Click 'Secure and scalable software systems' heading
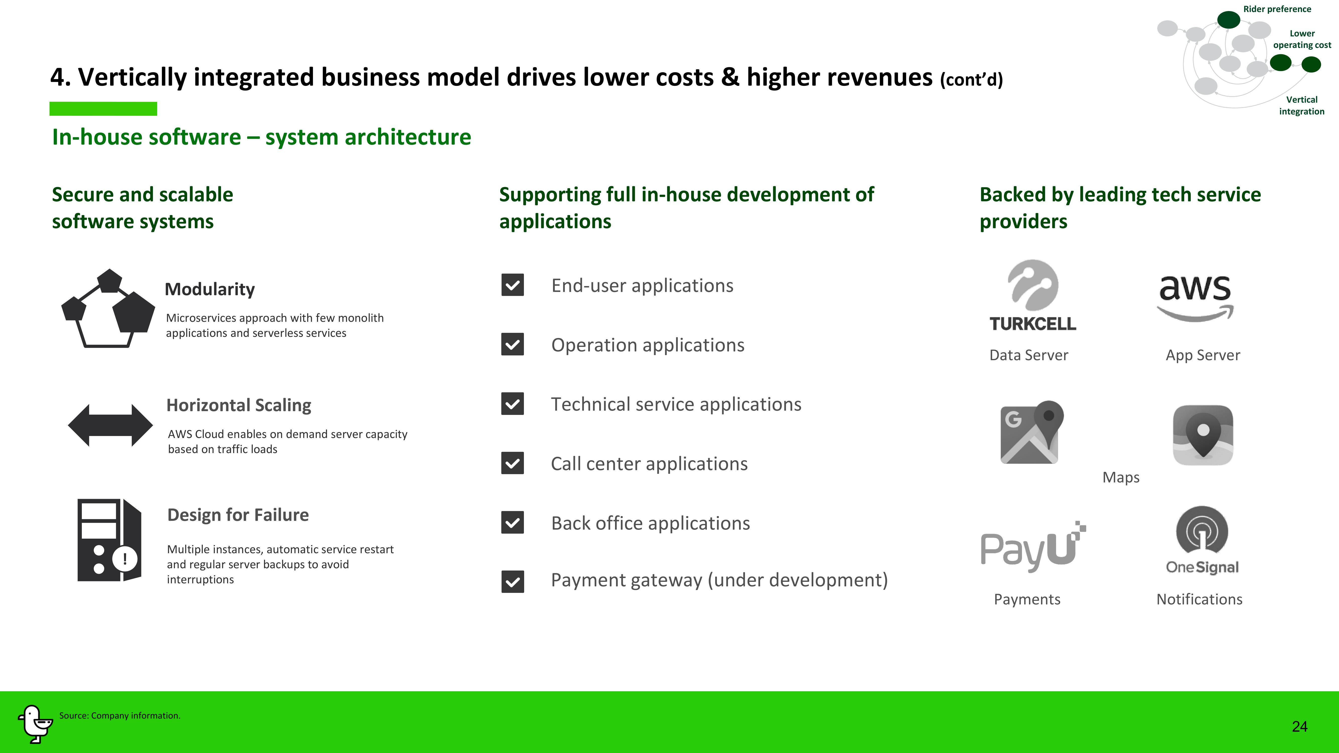The width and height of the screenshot is (1339, 753). coord(142,208)
